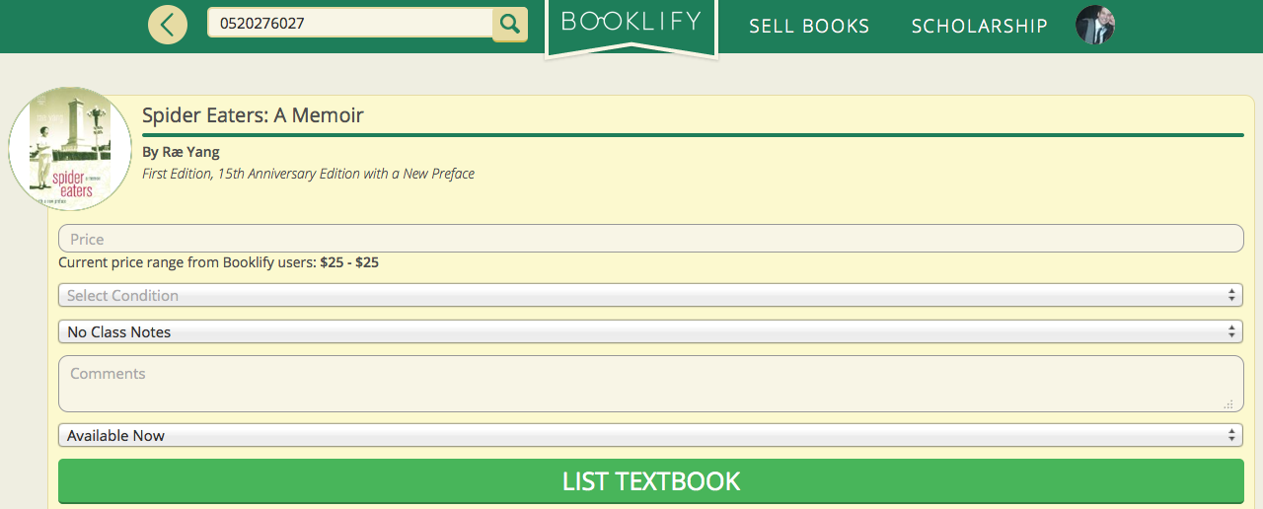Click the current price range text
1263x509 pixels.
point(219,263)
